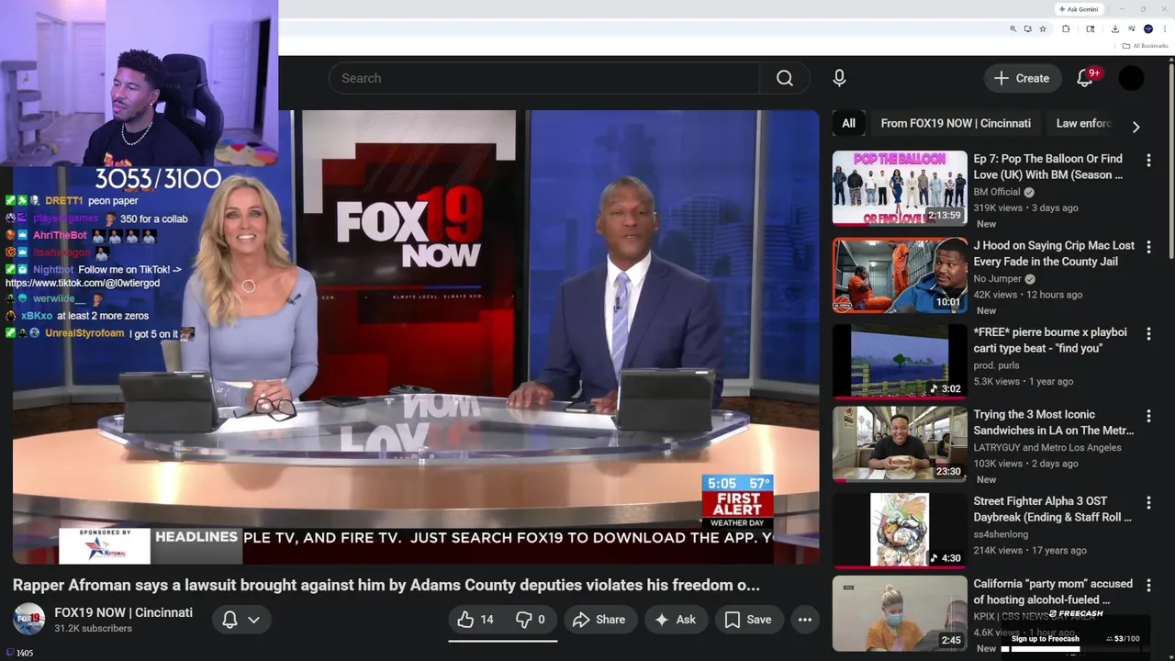Click prod. purls channel name
The image size is (1175, 661).
996,365
